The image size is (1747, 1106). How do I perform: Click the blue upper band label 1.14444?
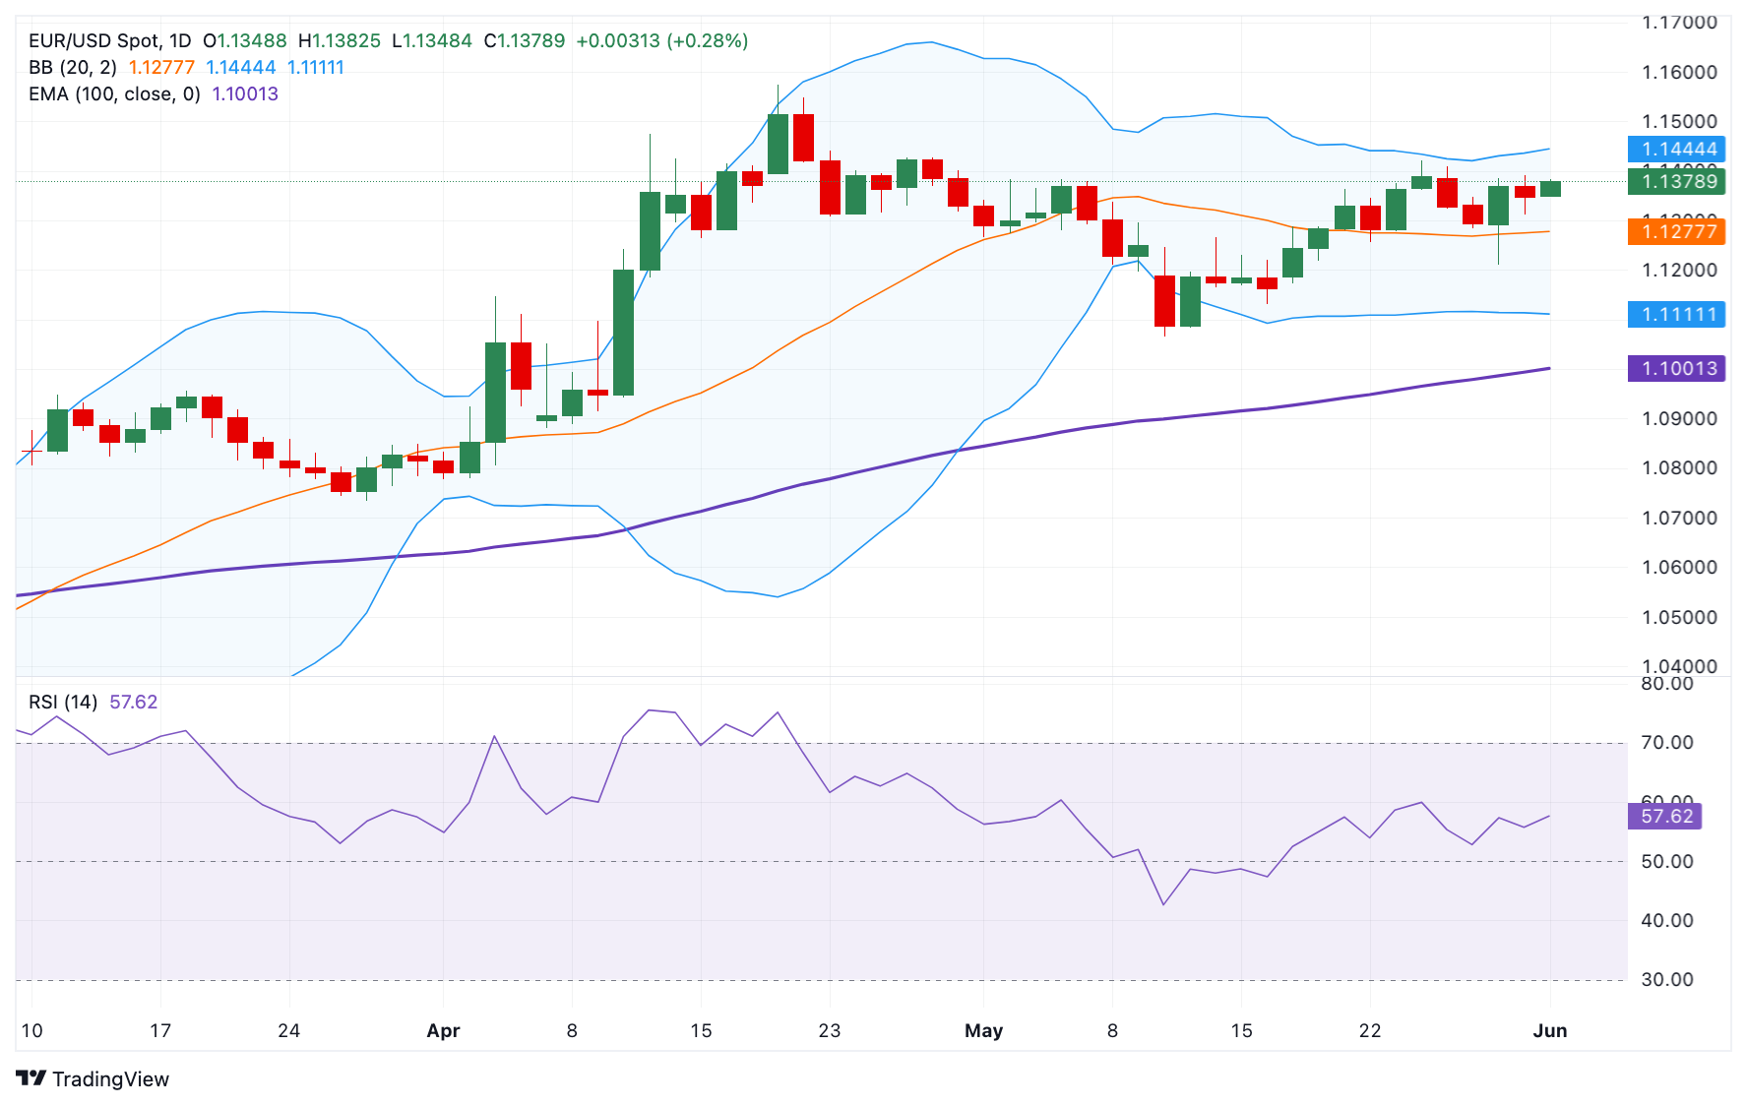[1676, 147]
